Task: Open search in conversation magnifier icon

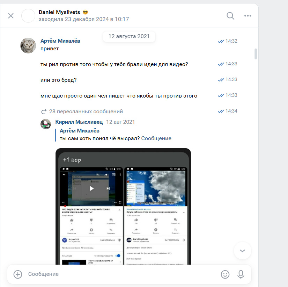Action: 230,16
